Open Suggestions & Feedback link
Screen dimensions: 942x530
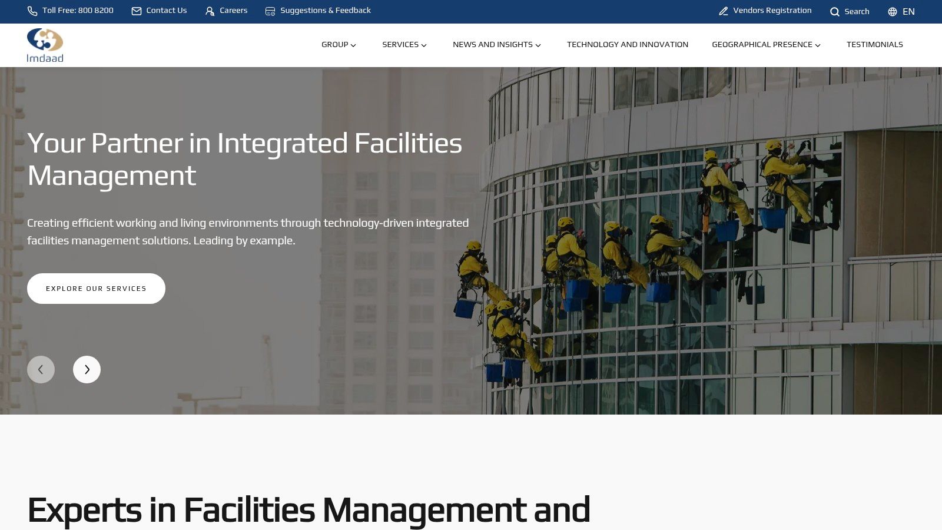tap(326, 11)
